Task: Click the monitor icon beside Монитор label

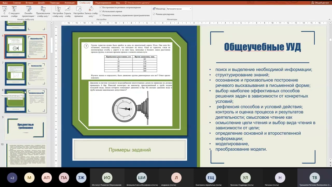Action: (x=154, y=9)
